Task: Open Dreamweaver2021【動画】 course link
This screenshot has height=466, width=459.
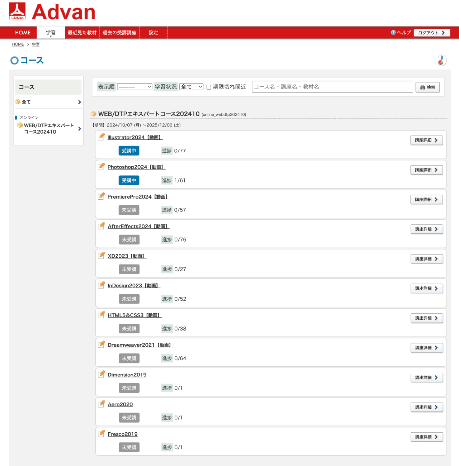Action: (x=140, y=345)
